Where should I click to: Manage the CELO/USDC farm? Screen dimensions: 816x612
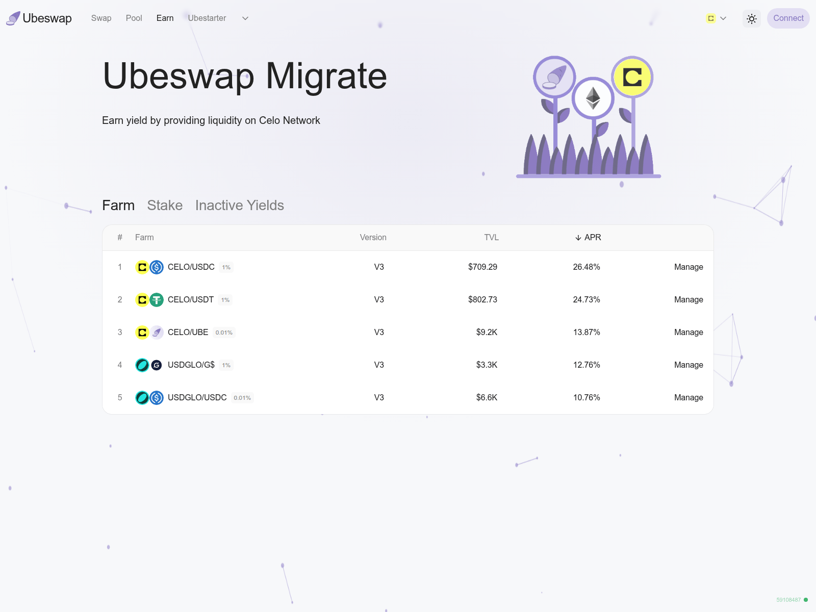pyautogui.click(x=688, y=267)
